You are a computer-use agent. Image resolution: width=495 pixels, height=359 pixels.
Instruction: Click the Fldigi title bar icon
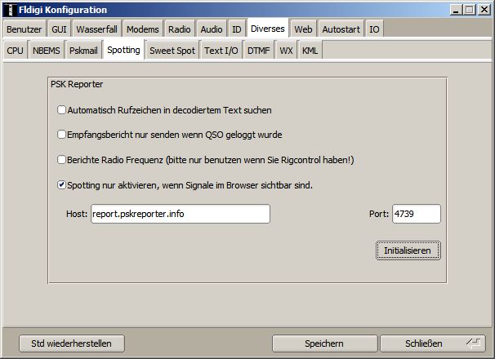click(9, 9)
